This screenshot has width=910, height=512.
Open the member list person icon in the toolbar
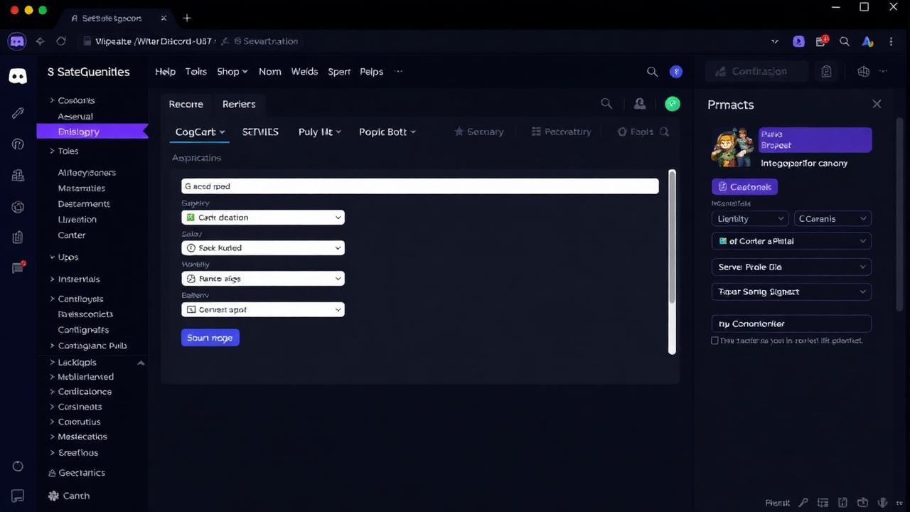coord(639,104)
